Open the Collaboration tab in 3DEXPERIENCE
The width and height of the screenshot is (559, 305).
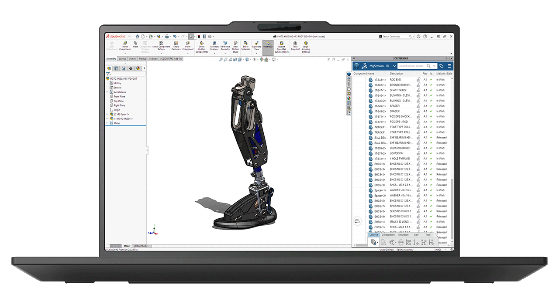click(388, 235)
